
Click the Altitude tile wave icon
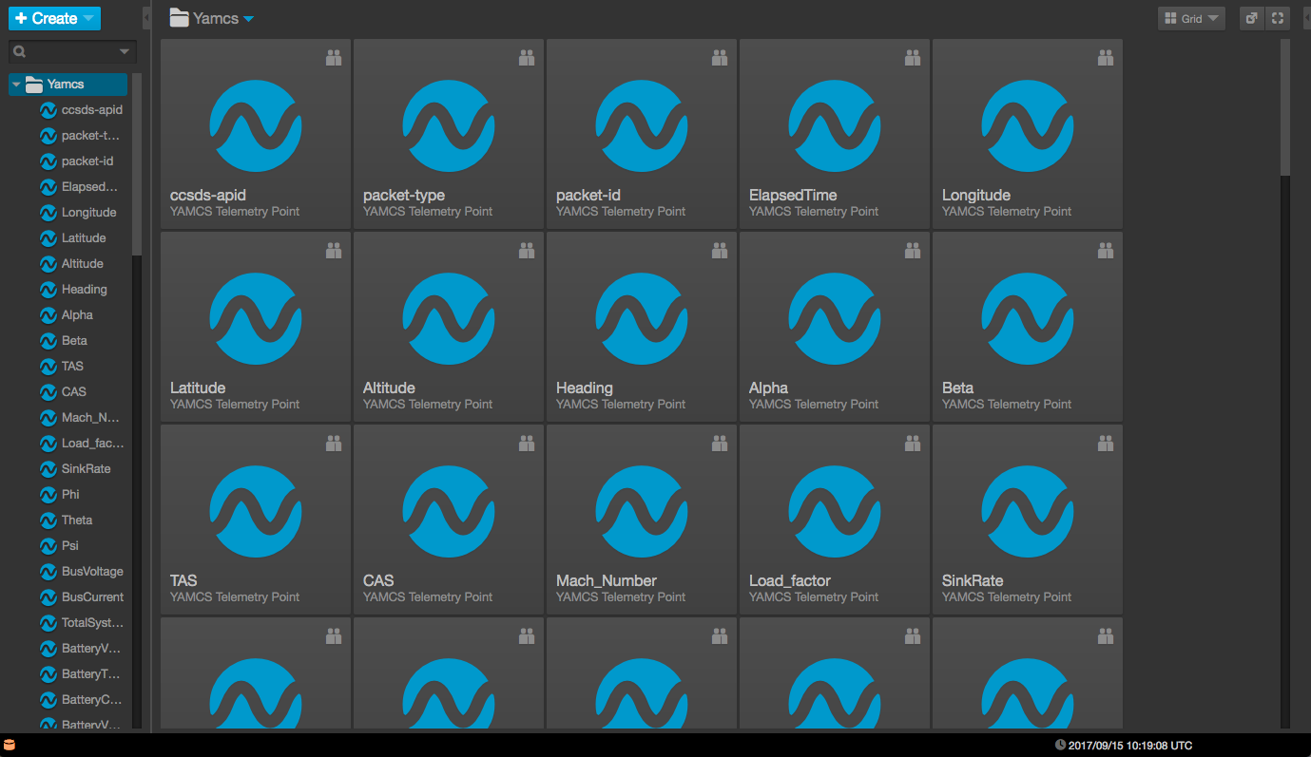coord(449,319)
